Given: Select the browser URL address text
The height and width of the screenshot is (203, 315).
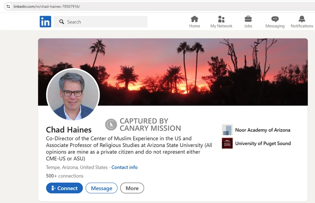Looking at the screenshot, I should (46, 6).
